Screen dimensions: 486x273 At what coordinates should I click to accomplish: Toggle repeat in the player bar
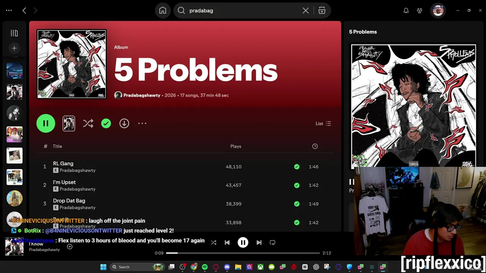pyautogui.click(x=272, y=243)
